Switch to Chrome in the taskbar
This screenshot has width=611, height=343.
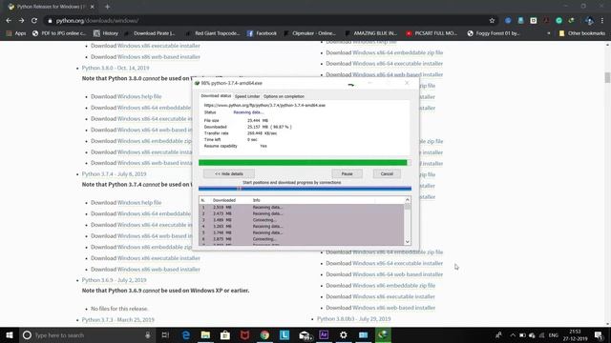(x=264, y=334)
